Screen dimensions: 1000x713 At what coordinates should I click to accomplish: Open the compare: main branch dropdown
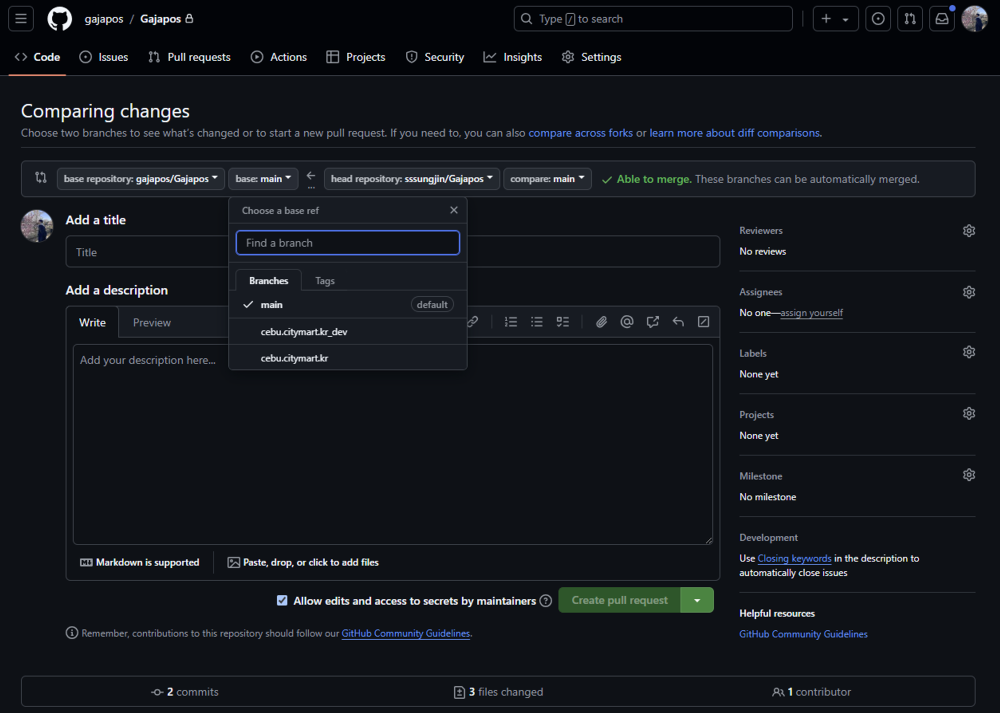click(x=547, y=179)
